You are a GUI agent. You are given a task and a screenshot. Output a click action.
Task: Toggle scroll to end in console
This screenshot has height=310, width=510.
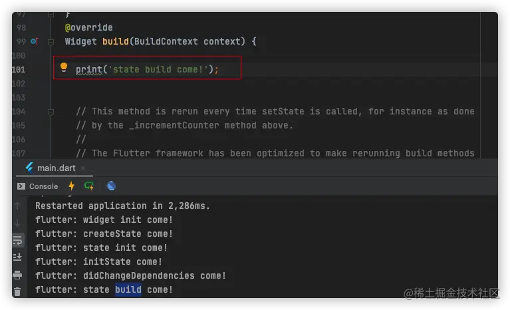coord(17,257)
